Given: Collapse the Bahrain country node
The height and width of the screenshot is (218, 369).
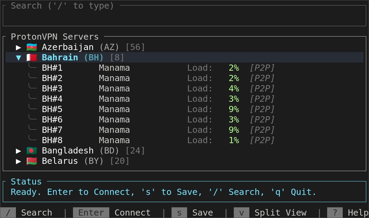Looking at the screenshot, I should pyautogui.click(x=18, y=58).
